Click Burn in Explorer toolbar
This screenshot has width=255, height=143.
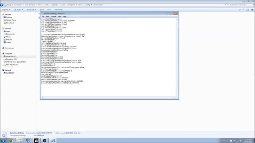coord(49,10)
